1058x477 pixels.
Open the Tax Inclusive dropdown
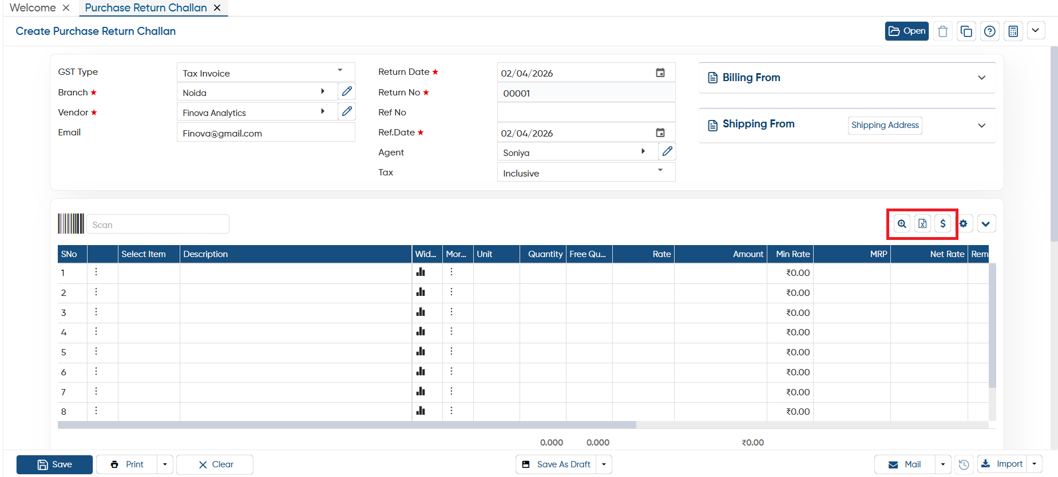point(660,170)
